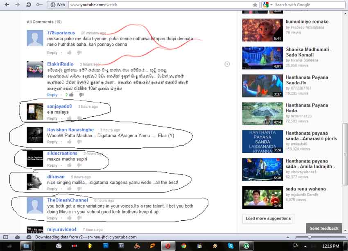Screen dimensions: 348x251
Task: Open the 778spartacus profile link
Action: click(61, 33)
